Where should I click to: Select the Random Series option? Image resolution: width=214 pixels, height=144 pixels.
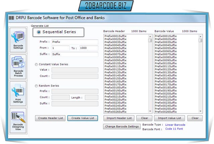[36, 86]
